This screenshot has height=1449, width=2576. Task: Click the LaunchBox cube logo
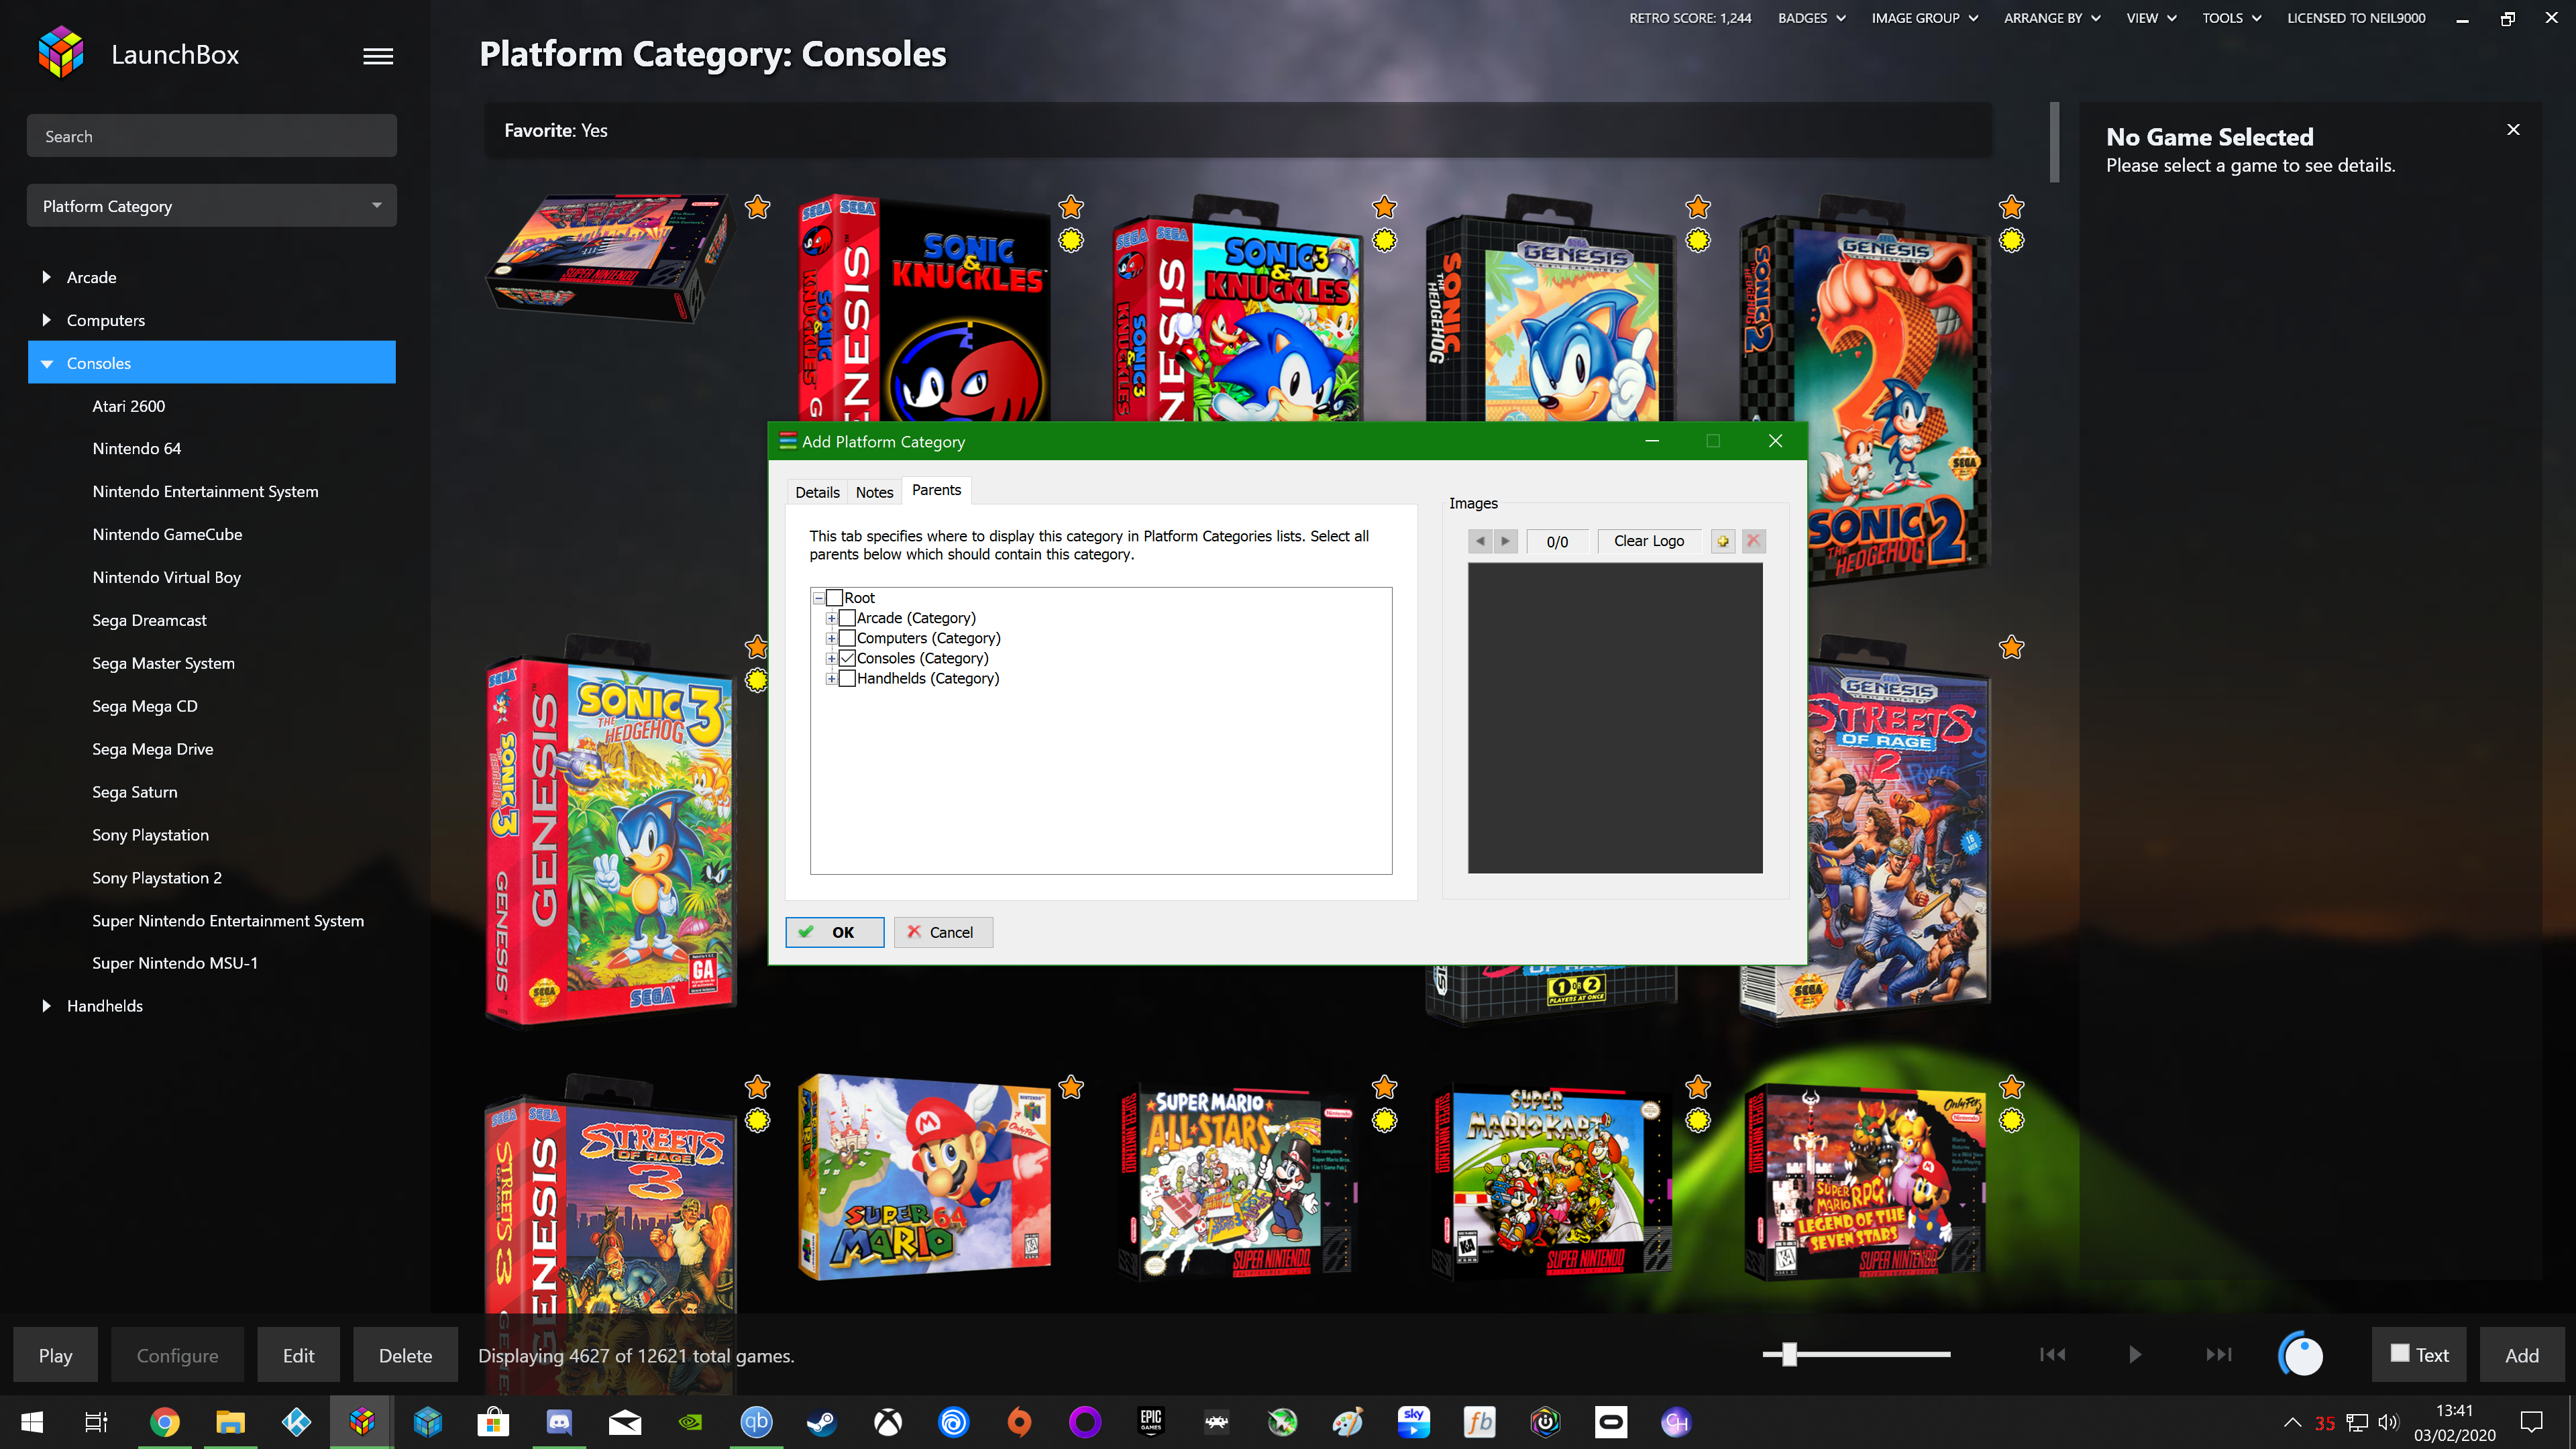[x=61, y=52]
